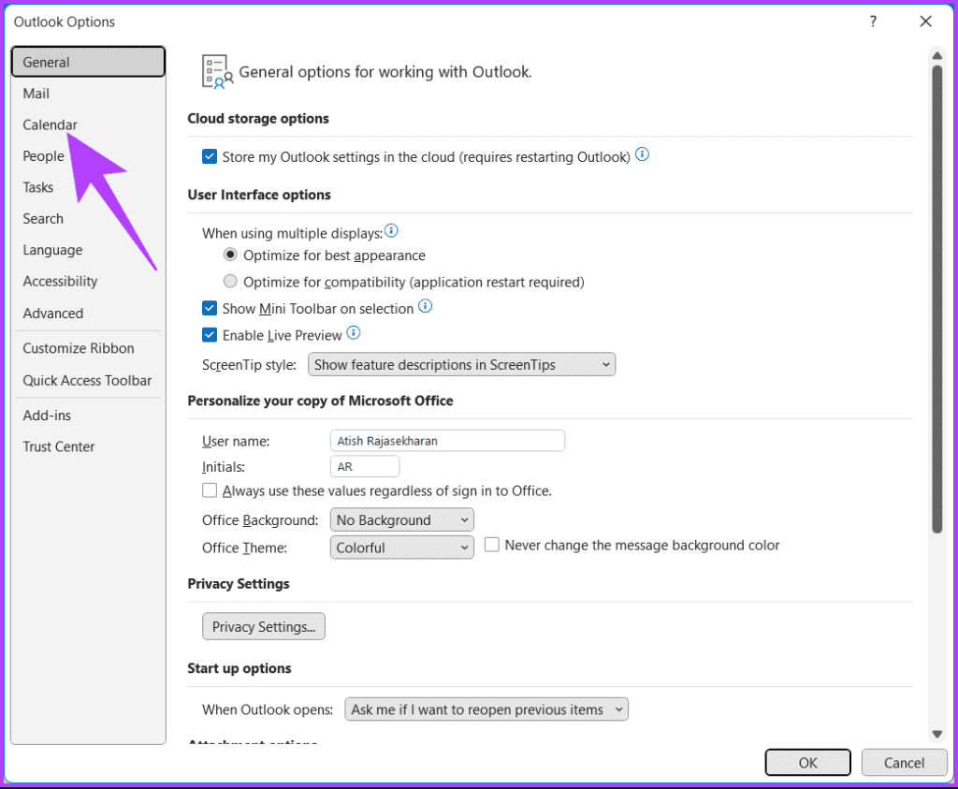Viewport: 958px width, 789px height.
Task: Click the vertical scrollbar thumb
Action: tap(937, 300)
